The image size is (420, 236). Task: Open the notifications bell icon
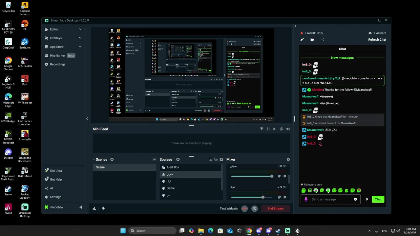pyautogui.click(x=103, y=208)
